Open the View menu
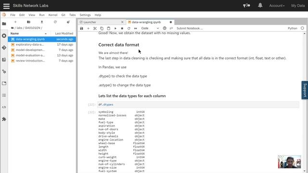 pos(32,15)
